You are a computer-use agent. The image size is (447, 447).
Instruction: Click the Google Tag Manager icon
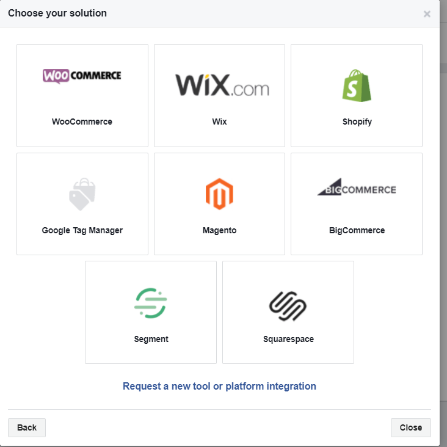[82, 194]
